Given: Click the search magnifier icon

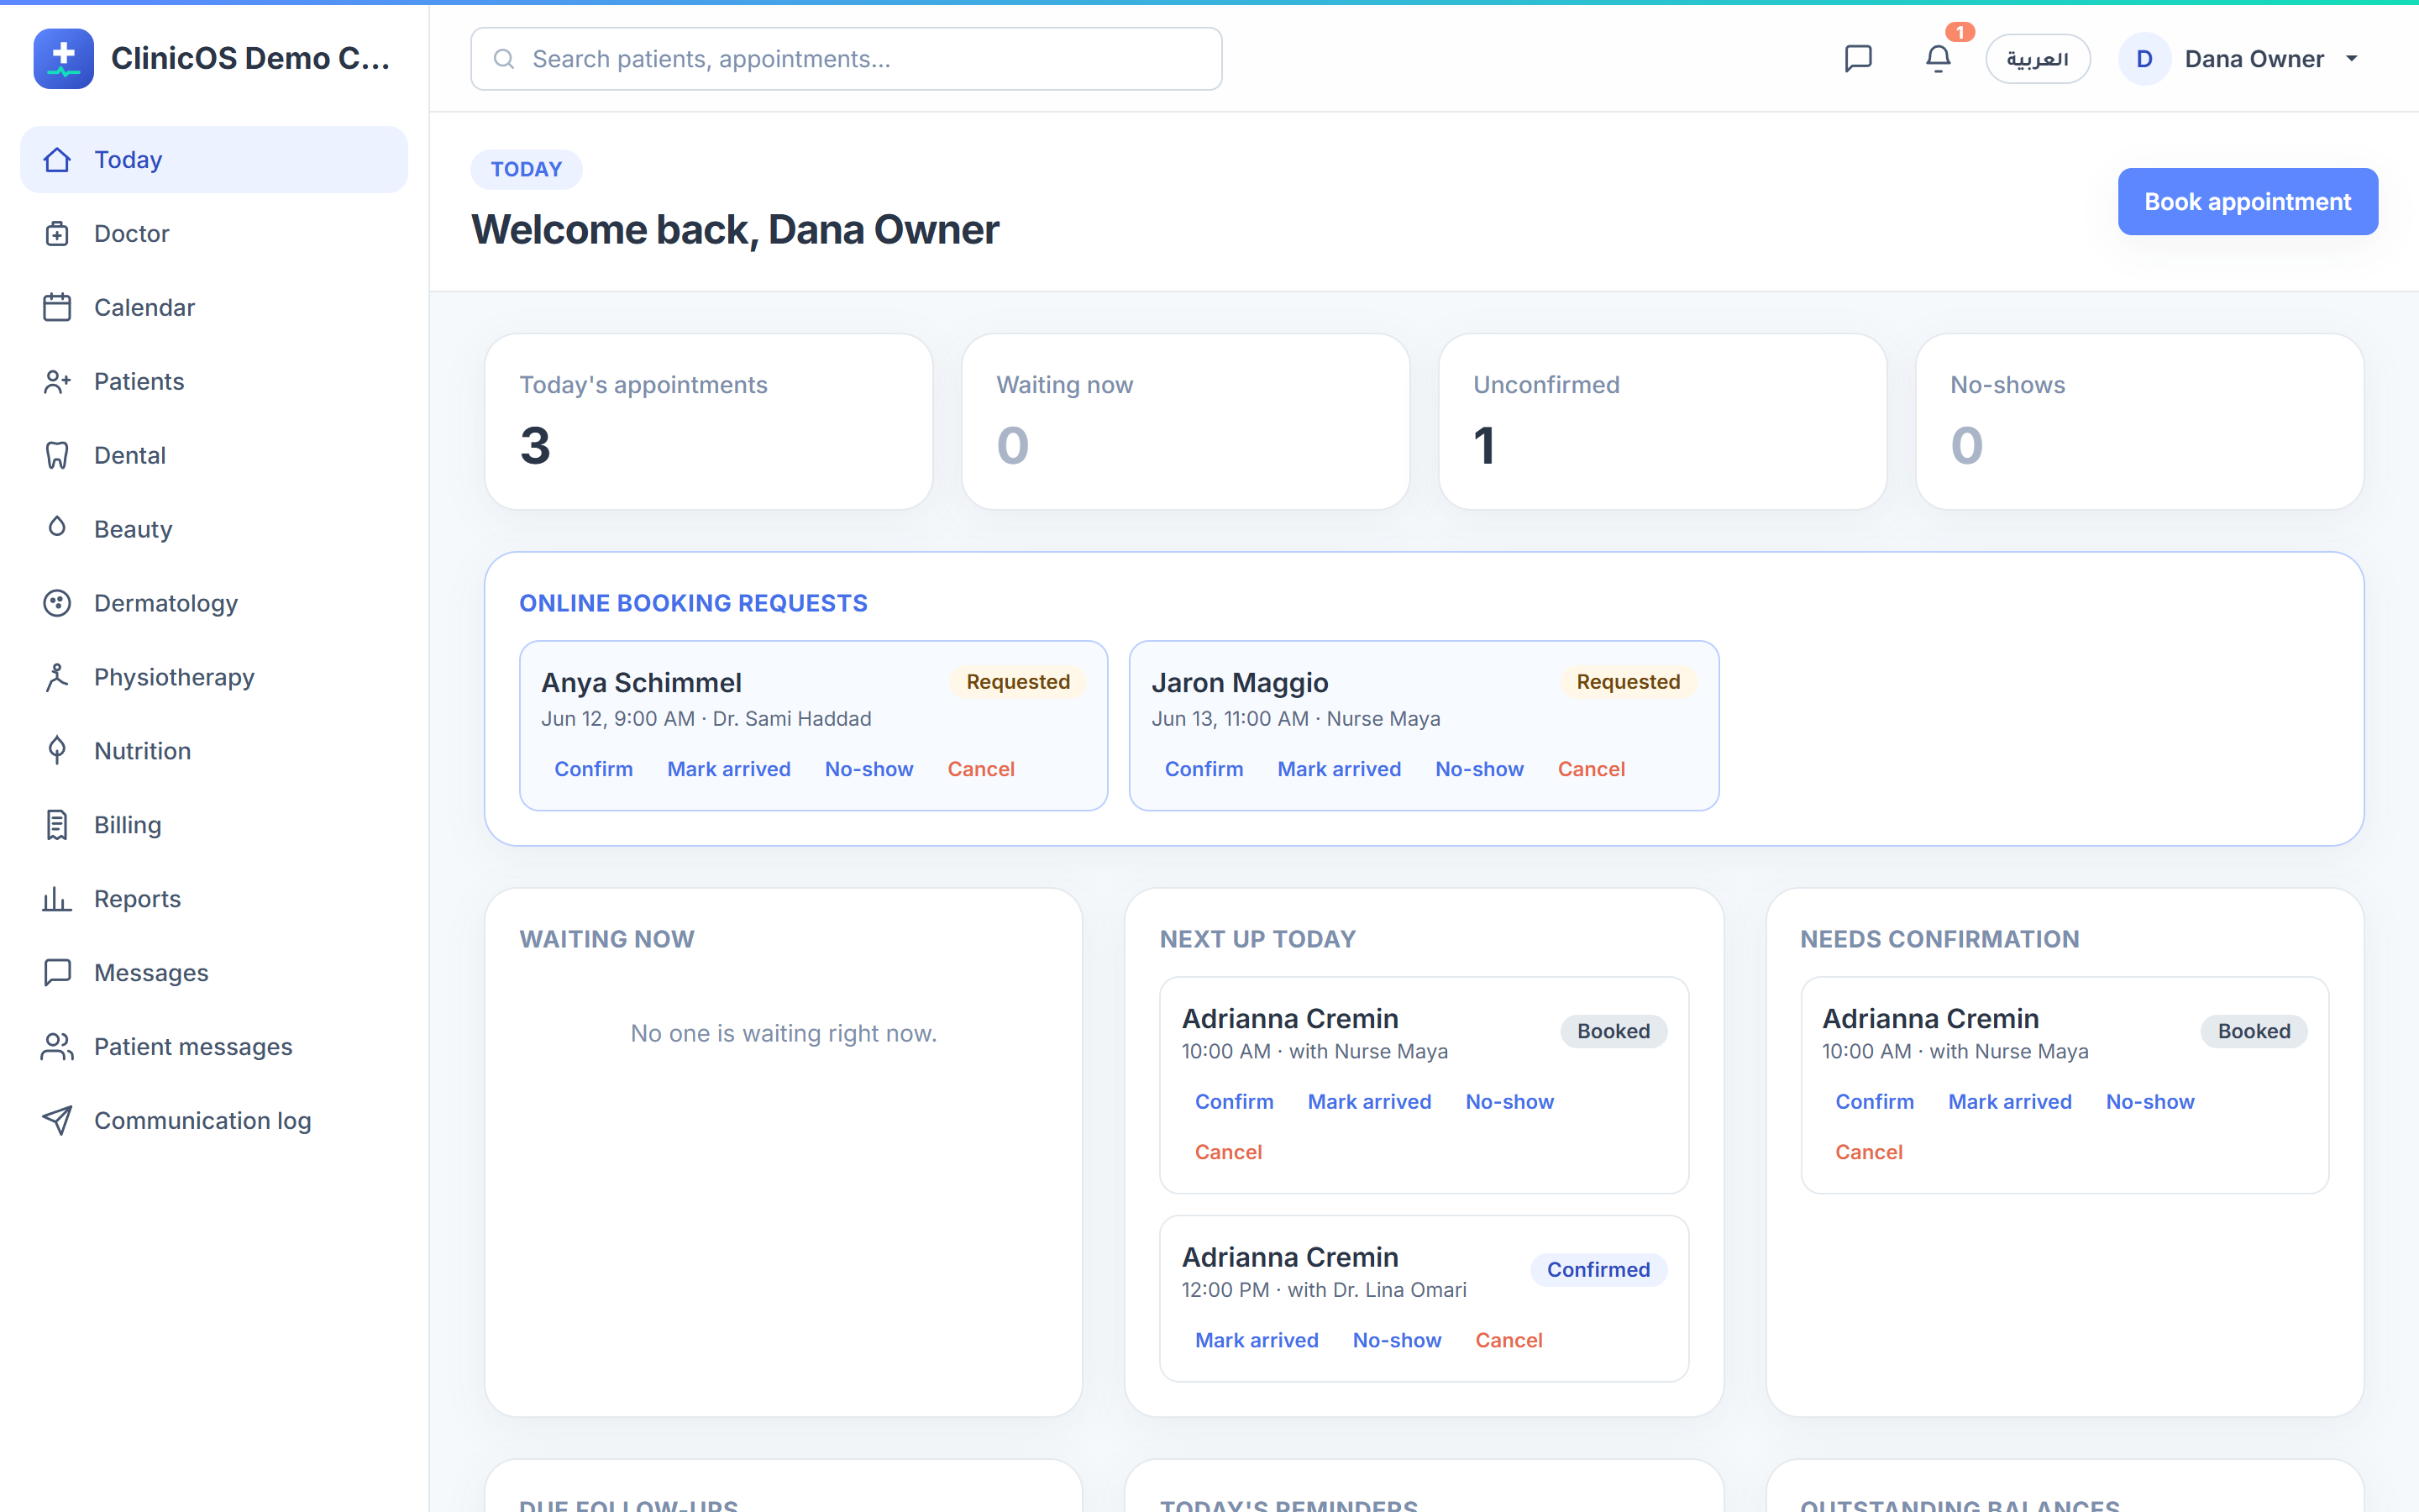Looking at the screenshot, I should click(504, 59).
